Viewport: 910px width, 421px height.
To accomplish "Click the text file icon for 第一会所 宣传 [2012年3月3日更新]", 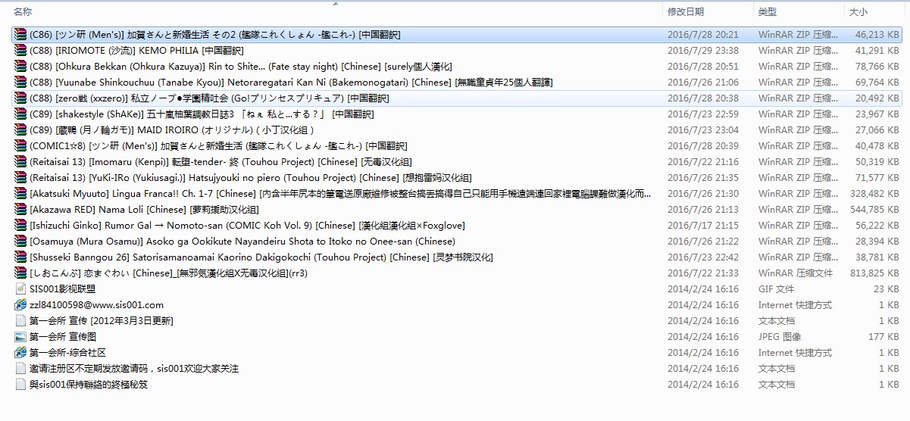I will click(x=20, y=321).
